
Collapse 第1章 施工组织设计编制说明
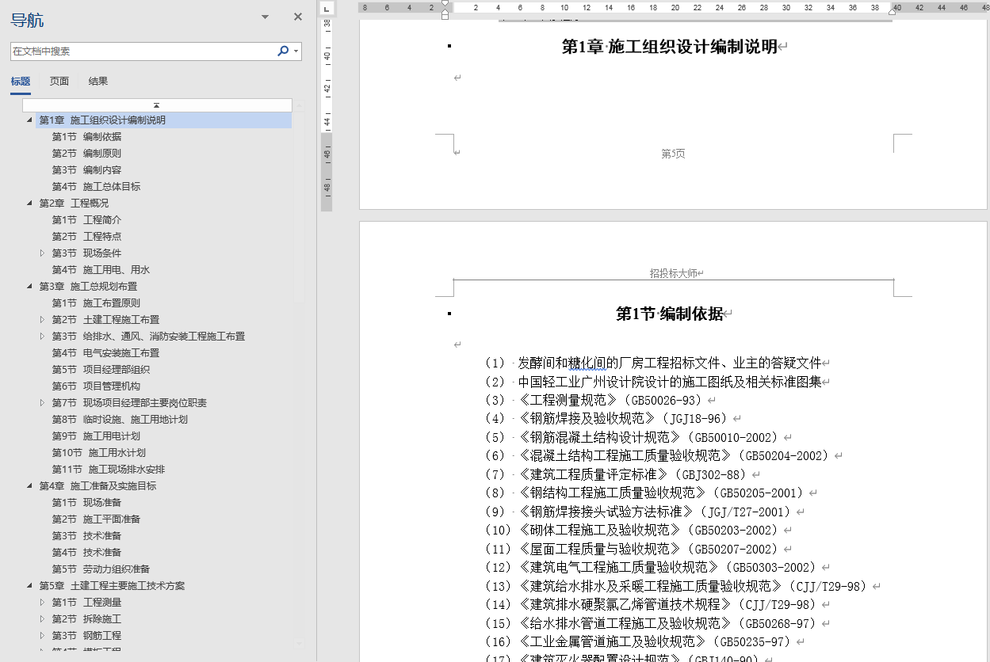[x=30, y=120]
